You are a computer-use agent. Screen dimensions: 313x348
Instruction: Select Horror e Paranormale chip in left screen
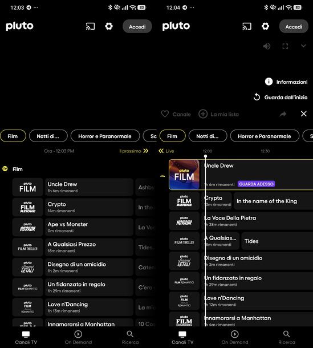point(105,136)
